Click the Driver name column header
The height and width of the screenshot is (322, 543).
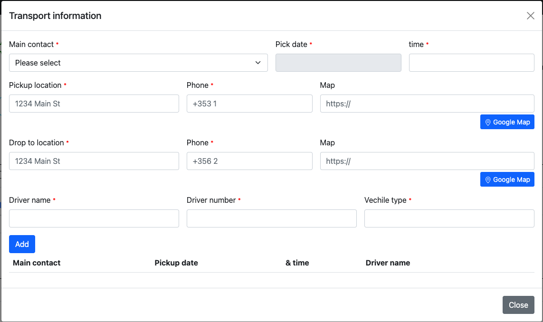coord(388,263)
